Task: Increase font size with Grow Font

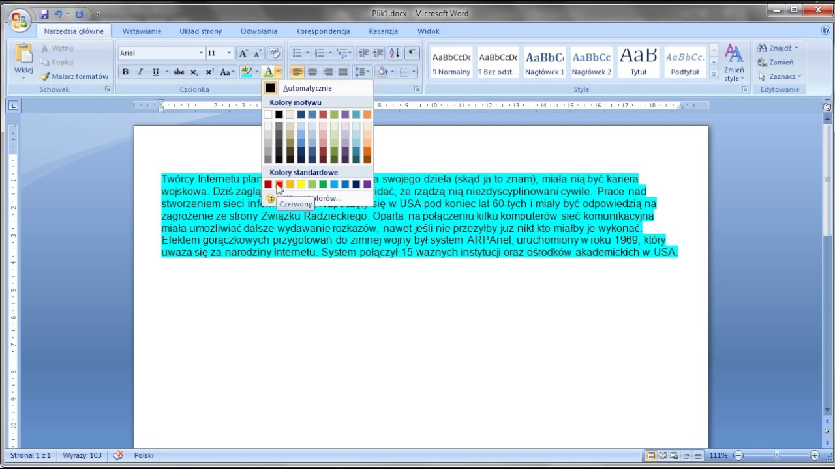Action: pos(243,53)
